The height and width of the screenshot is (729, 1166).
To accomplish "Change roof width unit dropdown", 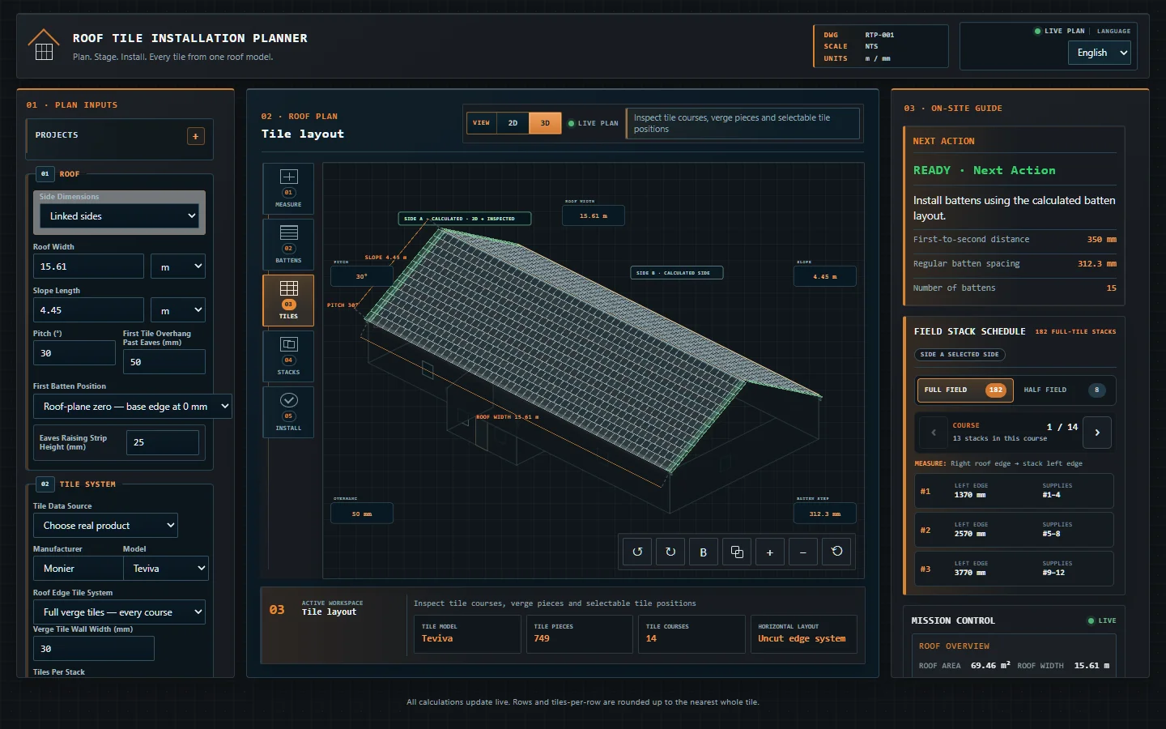I will click(178, 266).
